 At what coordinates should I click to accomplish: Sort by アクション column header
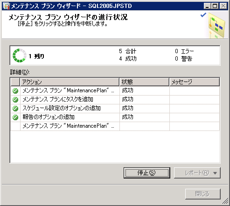tap(70, 82)
